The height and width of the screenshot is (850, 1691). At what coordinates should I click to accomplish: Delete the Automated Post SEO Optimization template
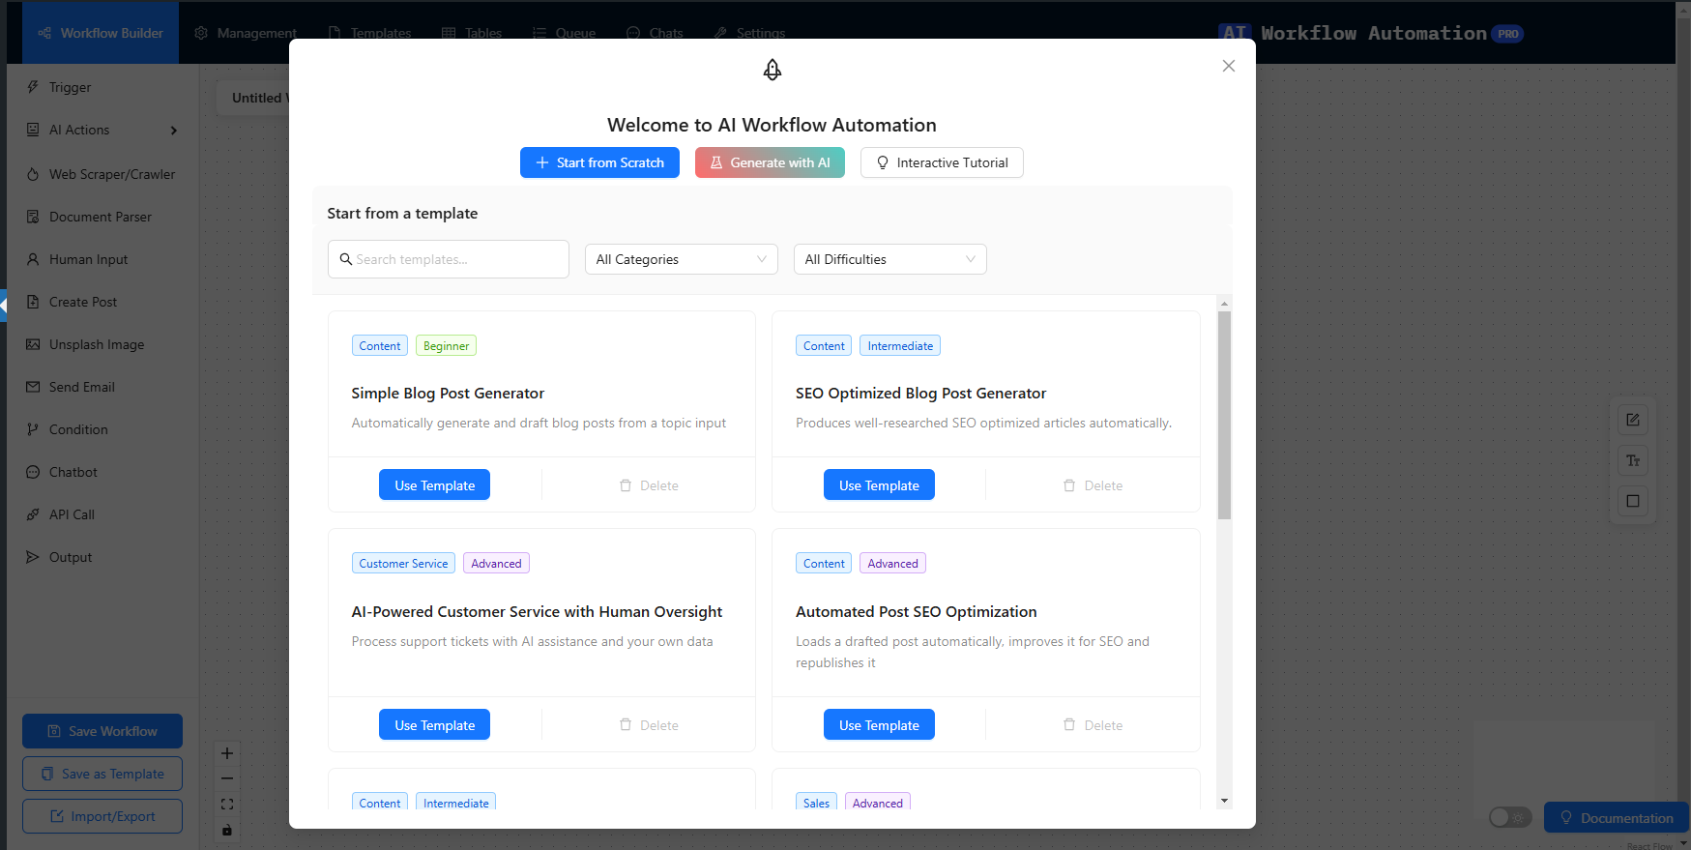[x=1093, y=725]
